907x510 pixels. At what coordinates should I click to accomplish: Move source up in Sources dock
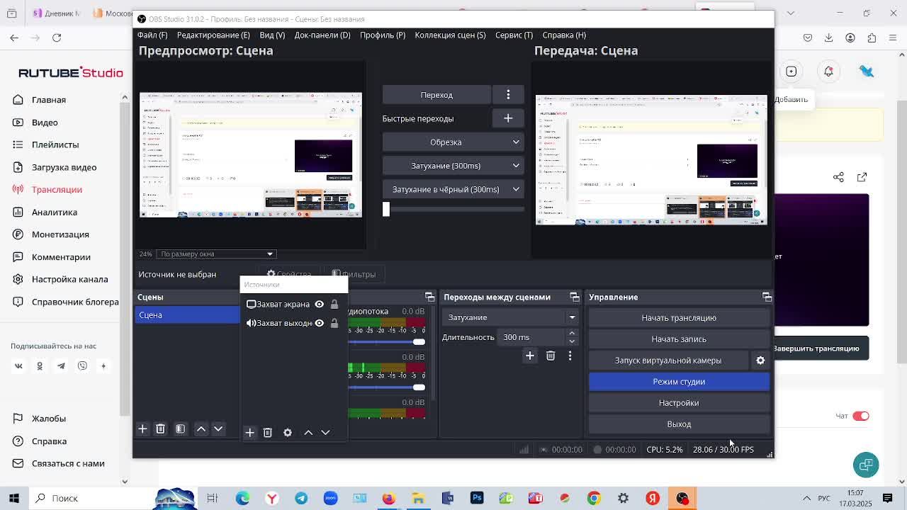pyautogui.click(x=308, y=432)
